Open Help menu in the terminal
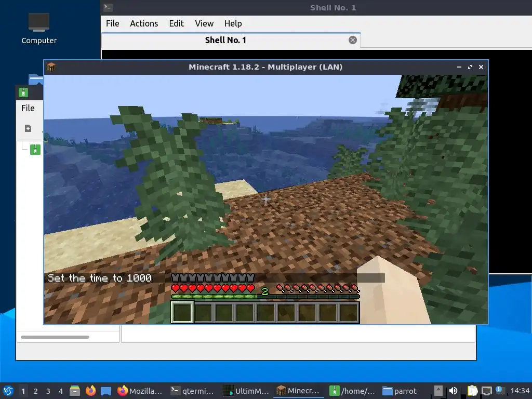The image size is (532, 399). point(233,23)
